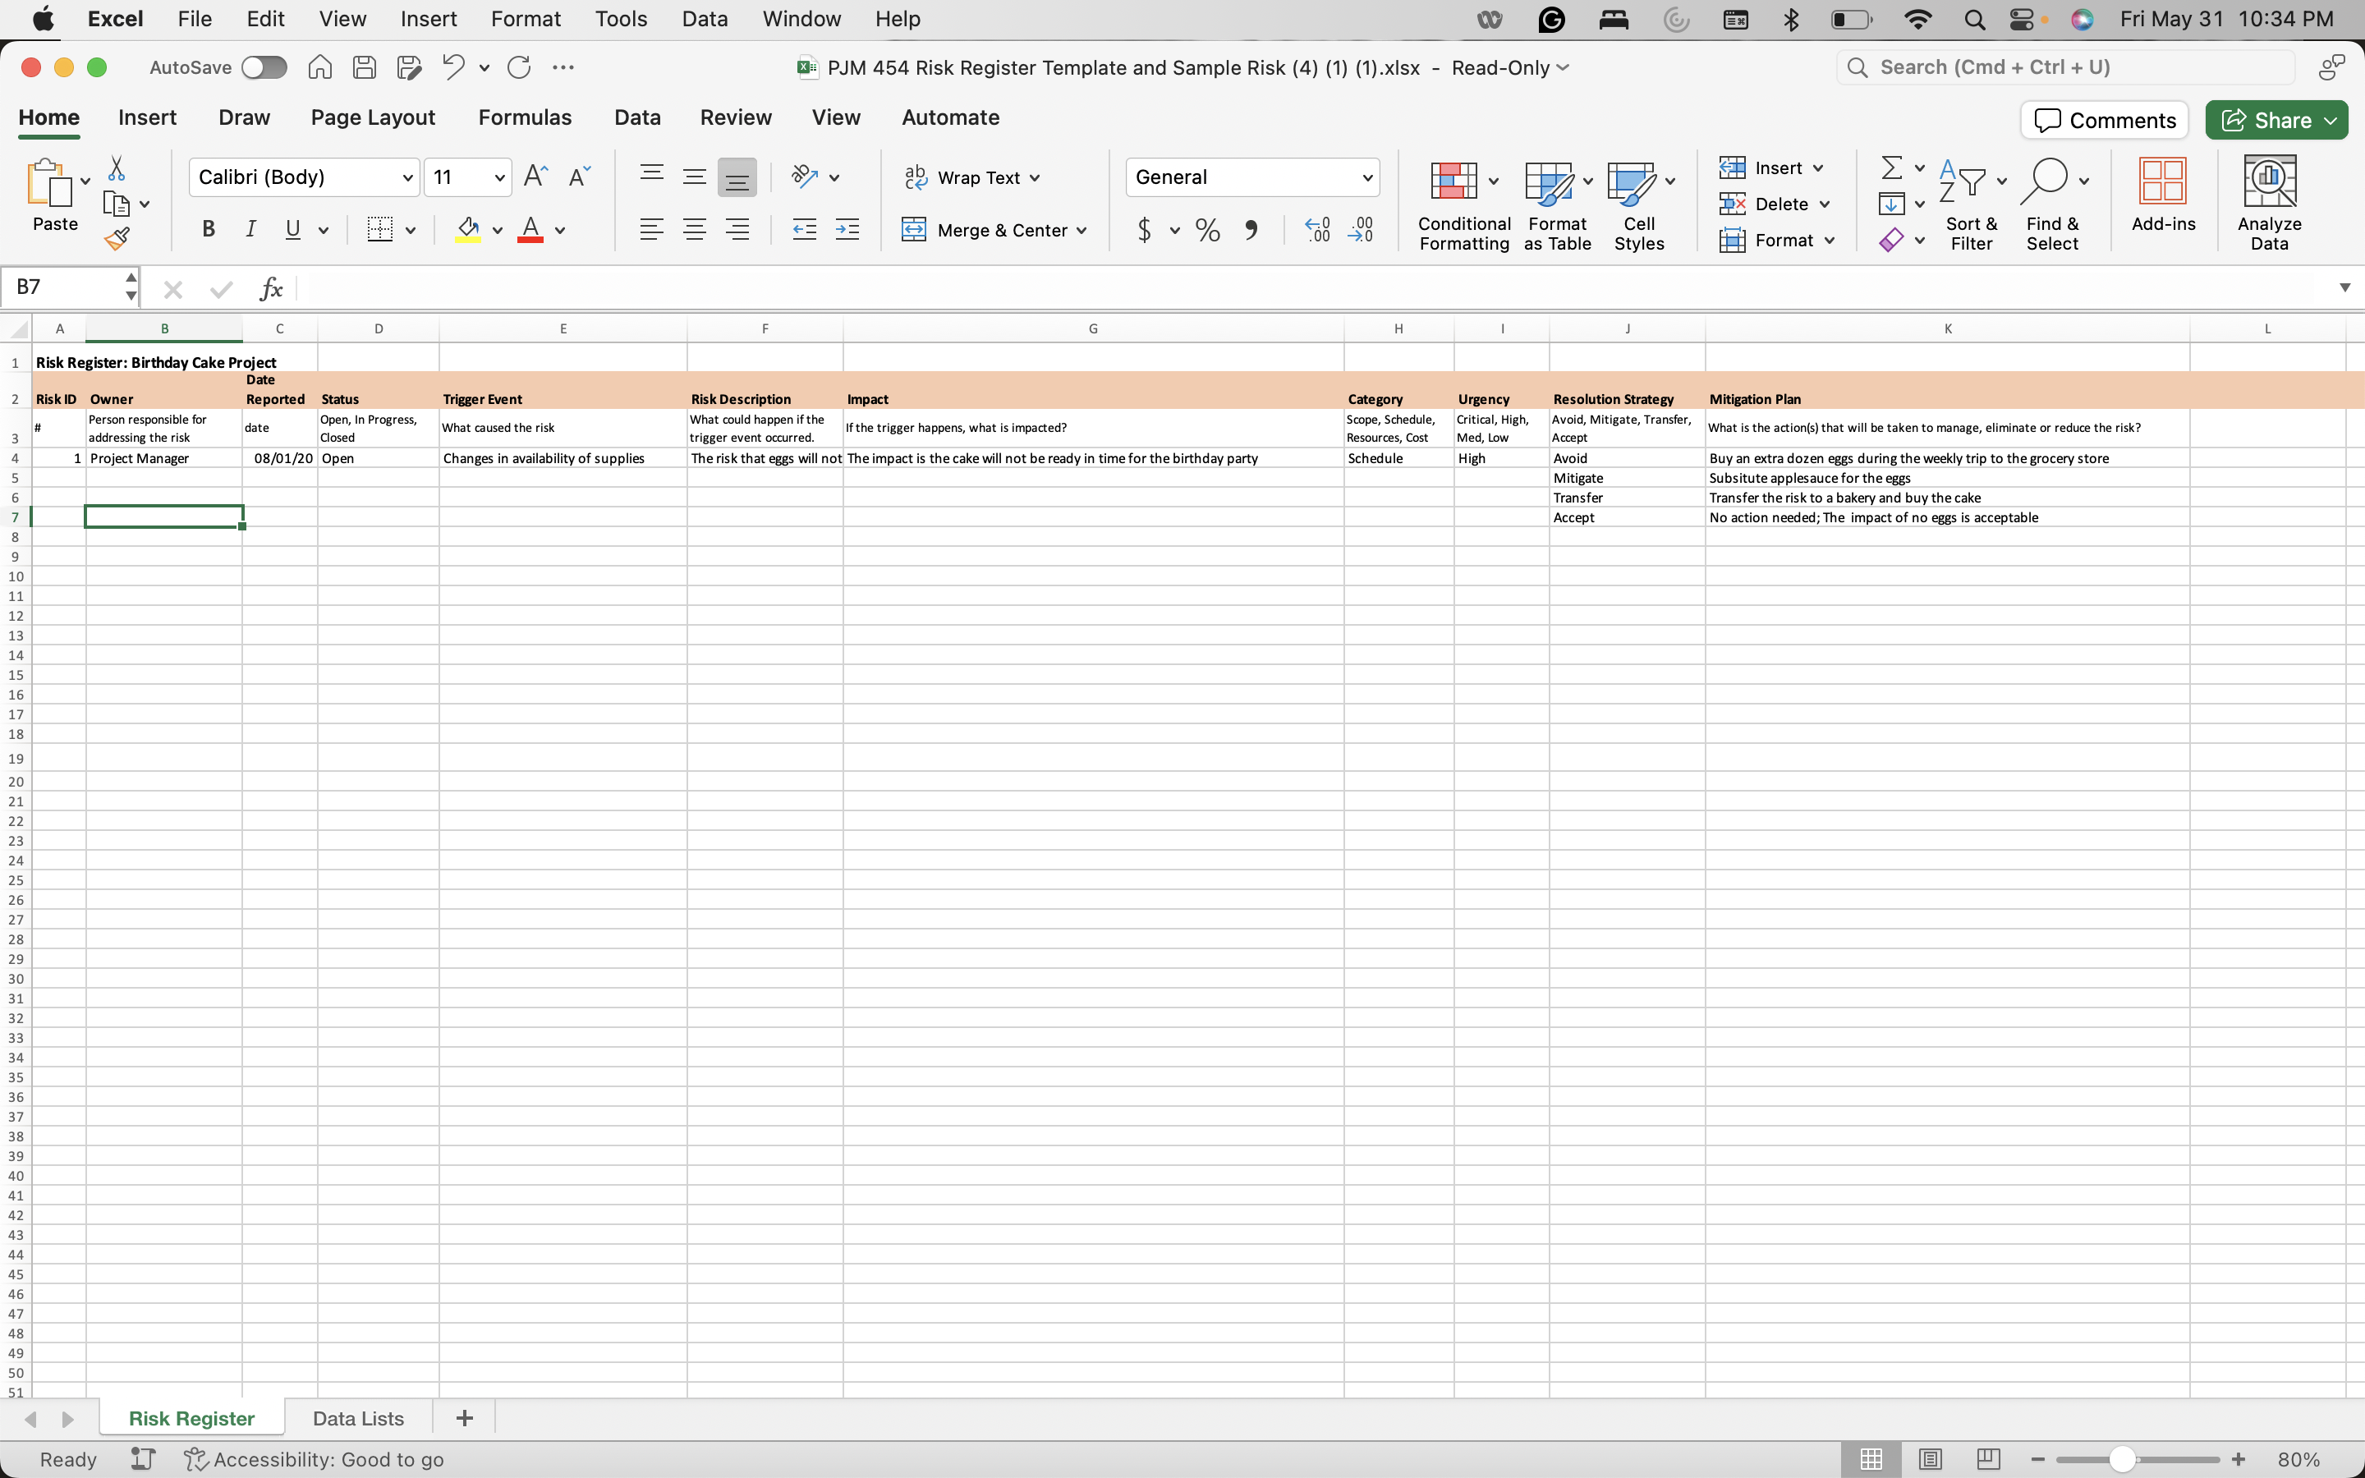Open the font name dropdown
This screenshot has height=1478, width=2365.
coord(407,177)
